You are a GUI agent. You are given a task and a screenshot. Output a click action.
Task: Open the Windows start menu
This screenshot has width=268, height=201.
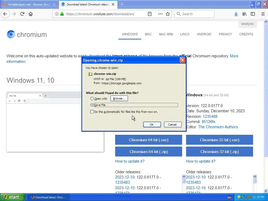(x=12, y=197)
